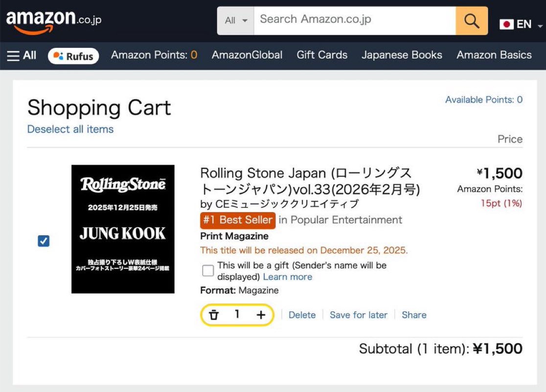Click Save for later
Screen dimensions: 546x392
coord(358,315)
